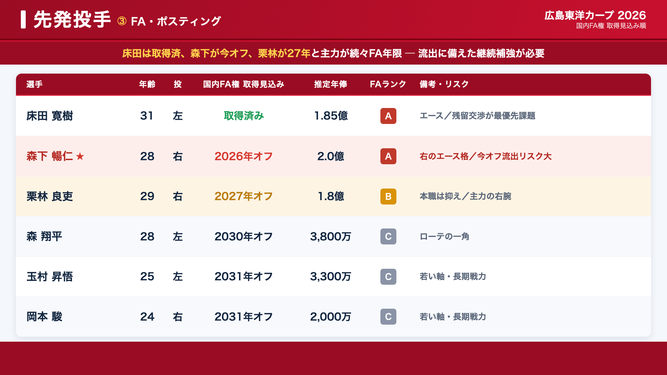
Task: Click the 投 column header
Action: pos(178,84)
